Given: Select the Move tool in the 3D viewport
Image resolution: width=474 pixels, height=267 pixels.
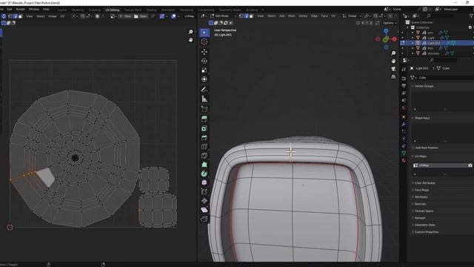Looking at the screenshot, I should [204, 52].
